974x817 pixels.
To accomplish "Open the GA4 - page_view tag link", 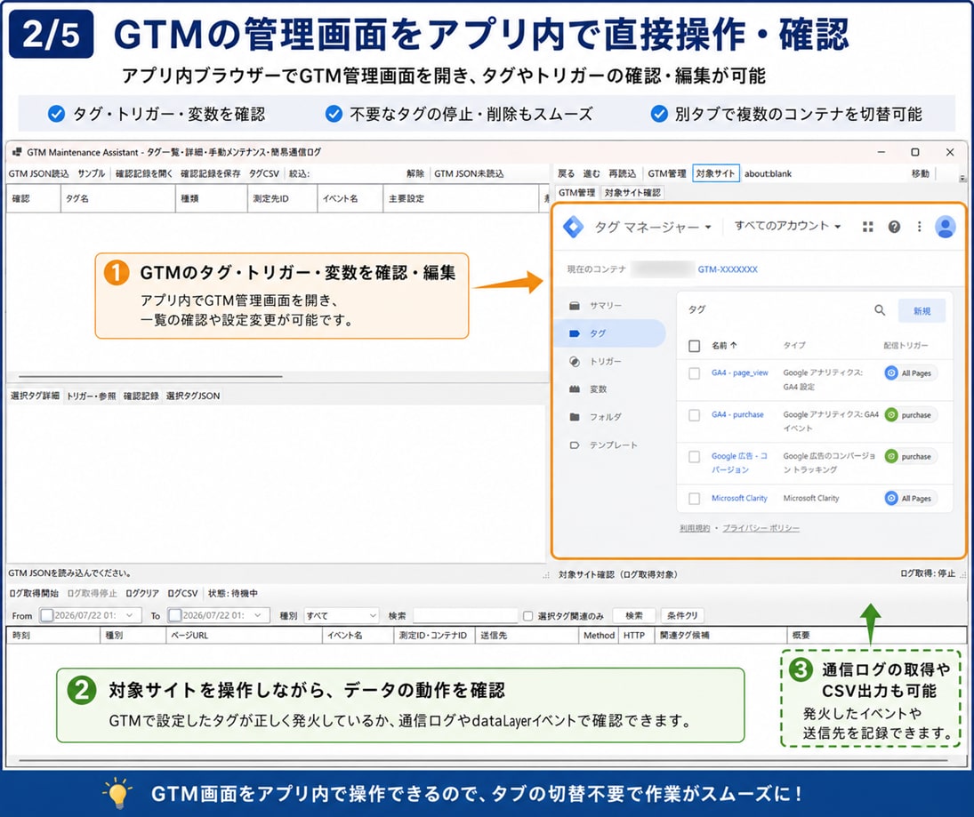I will [739, 373].
